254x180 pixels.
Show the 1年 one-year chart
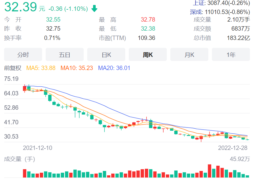point(231,55)
